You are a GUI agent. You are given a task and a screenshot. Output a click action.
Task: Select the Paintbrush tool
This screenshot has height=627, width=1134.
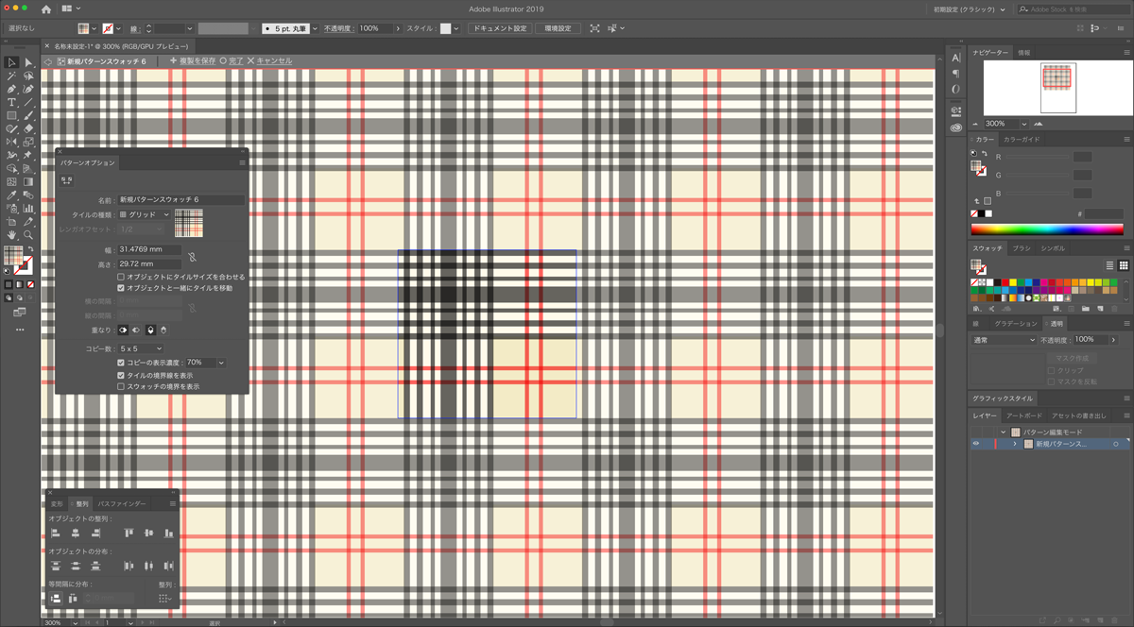[x=28, y=115]
